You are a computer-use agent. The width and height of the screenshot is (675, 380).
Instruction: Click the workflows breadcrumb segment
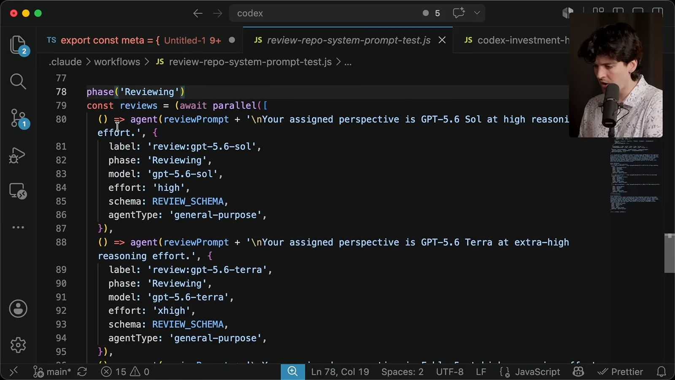pos(117,62)
